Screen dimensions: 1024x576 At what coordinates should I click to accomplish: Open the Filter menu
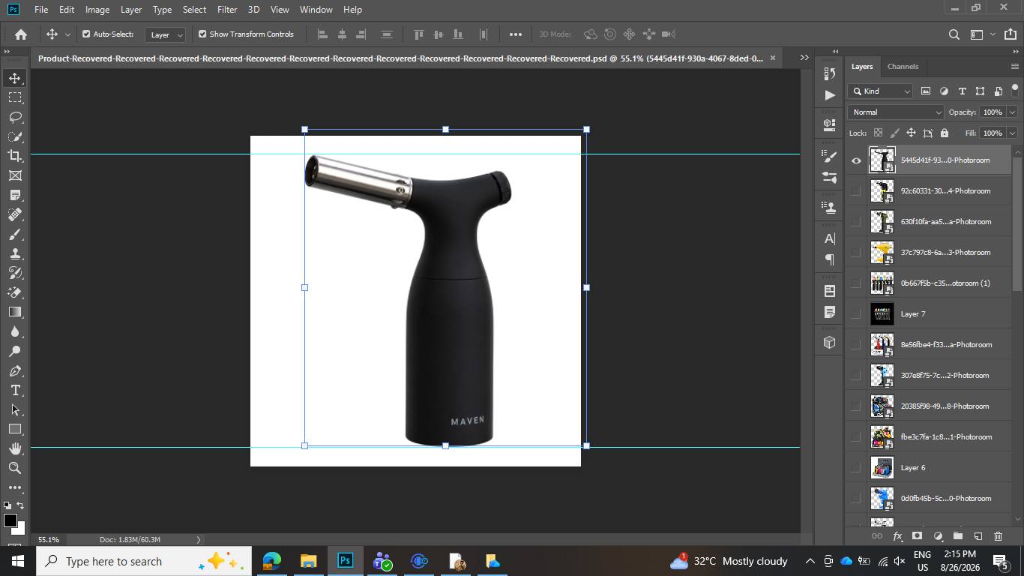[227, 10]
